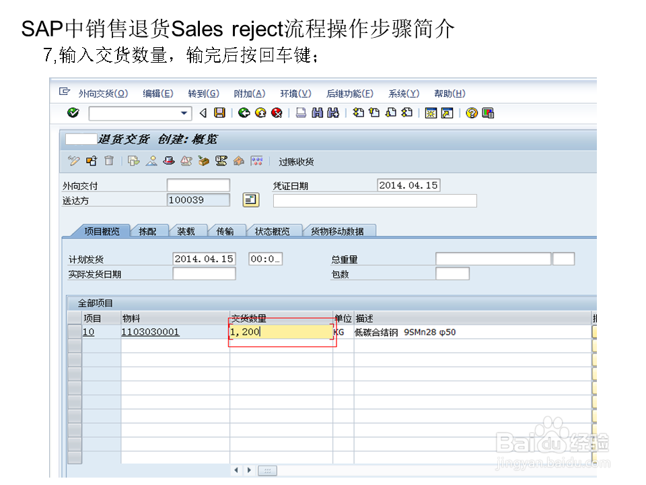The height and width of the screenshot is (485, 646).
Task: Click the 外向交付 input field
Action: (198, 185)
